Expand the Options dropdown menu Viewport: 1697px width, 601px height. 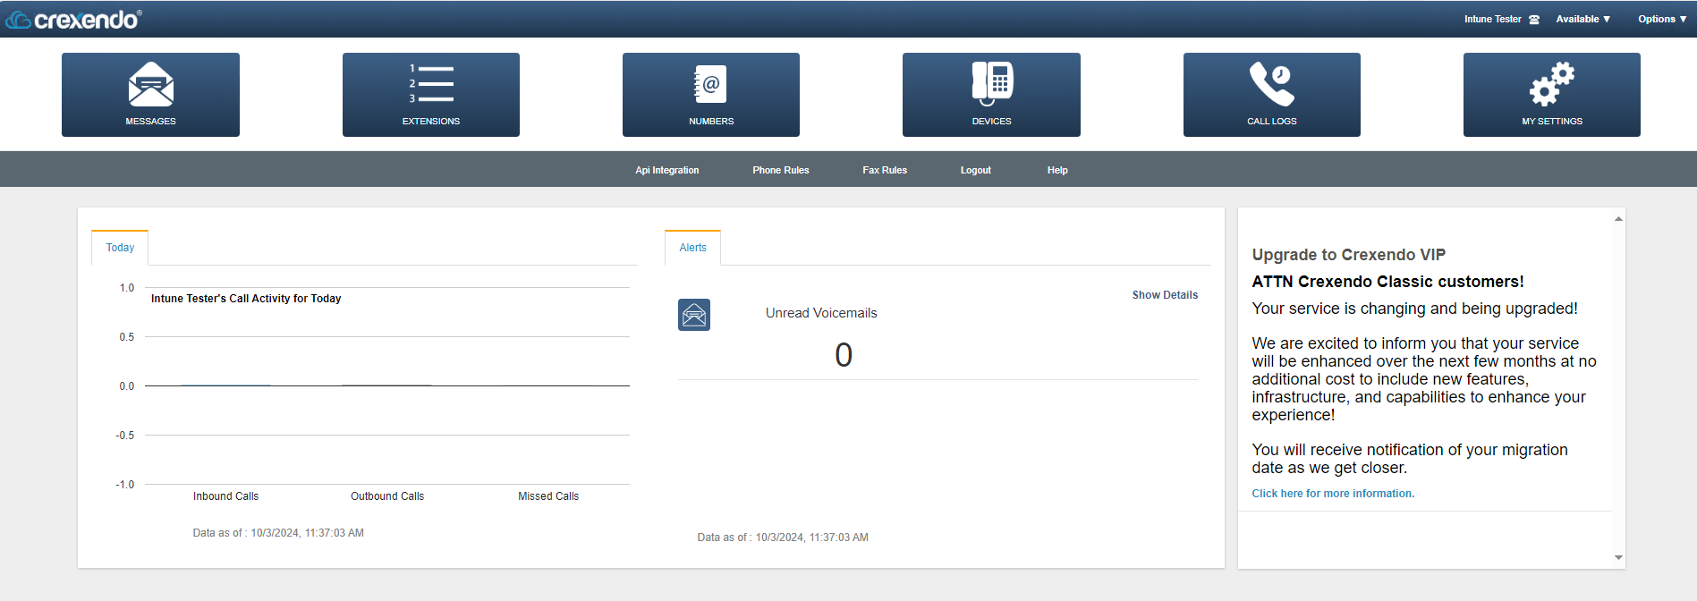click(x=1662, y=19)
